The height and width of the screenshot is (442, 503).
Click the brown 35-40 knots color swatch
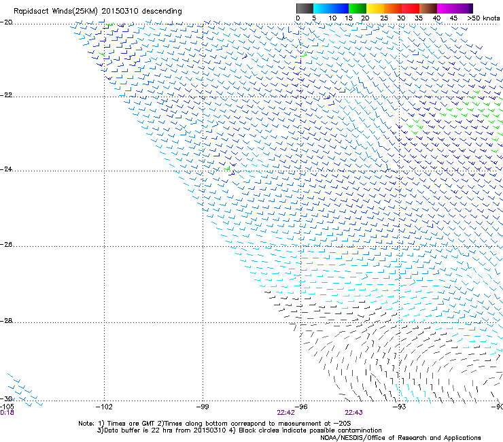(x=428, y=8)
